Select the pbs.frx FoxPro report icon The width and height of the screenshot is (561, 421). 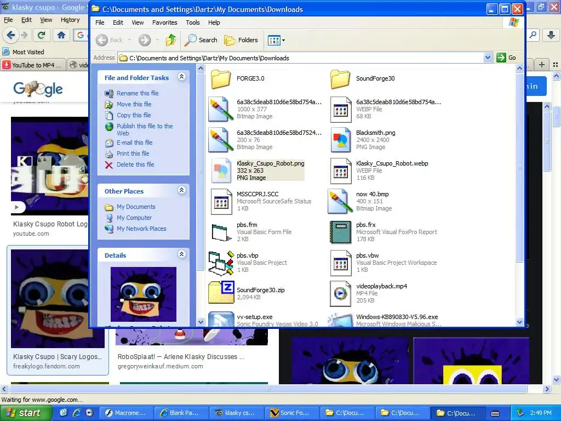pyautogui.click(x=340, y=232)
